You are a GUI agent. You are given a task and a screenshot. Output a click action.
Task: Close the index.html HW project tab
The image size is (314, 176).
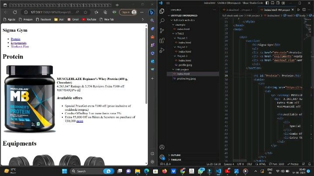pos(293,10)
